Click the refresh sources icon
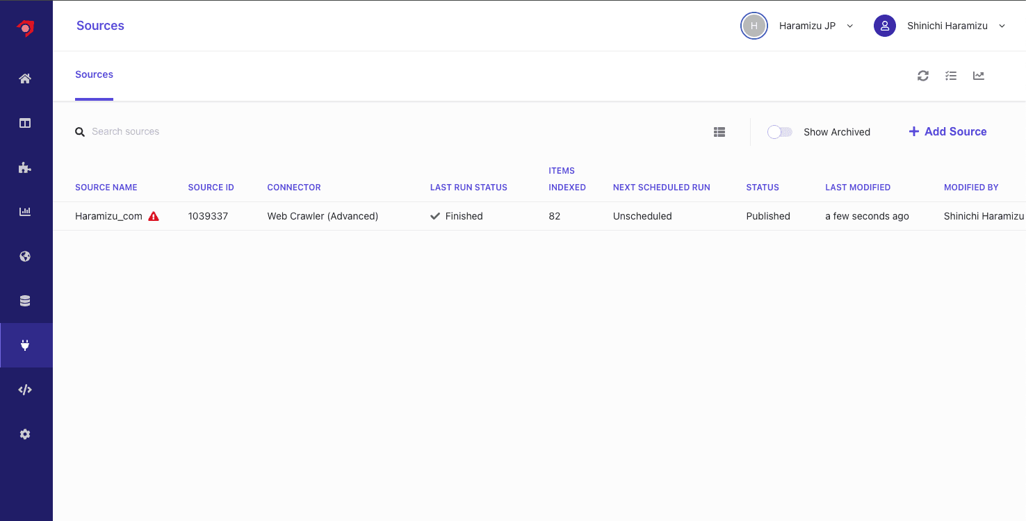Screen dimensions: 1026x521 tap(923, 76)
